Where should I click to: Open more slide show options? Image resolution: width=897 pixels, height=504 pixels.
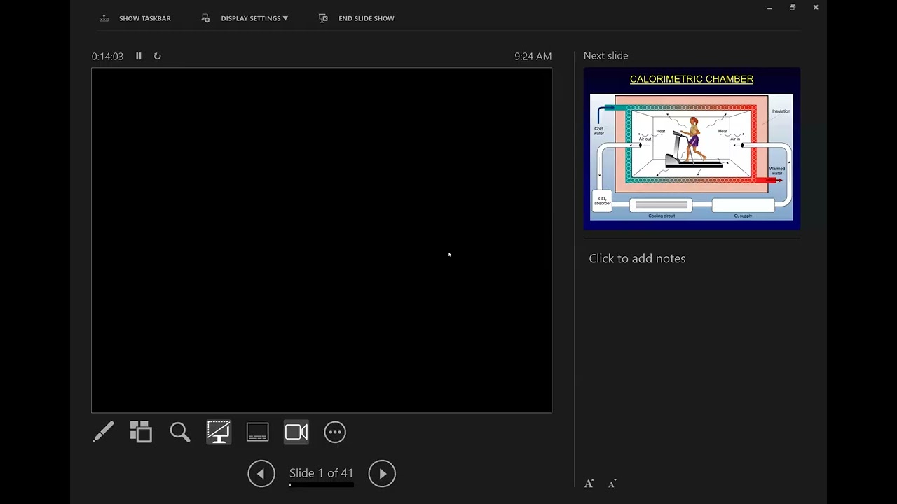tap(335, 432)
